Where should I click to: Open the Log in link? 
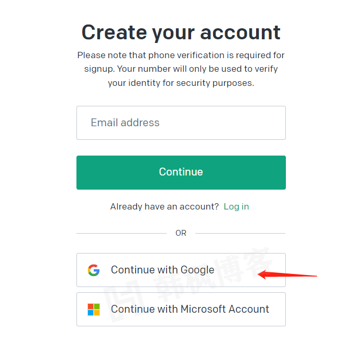click(236, 206)
